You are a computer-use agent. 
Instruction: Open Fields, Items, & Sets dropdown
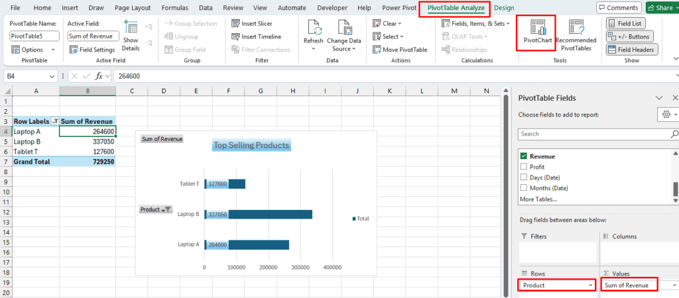[475, 23]
